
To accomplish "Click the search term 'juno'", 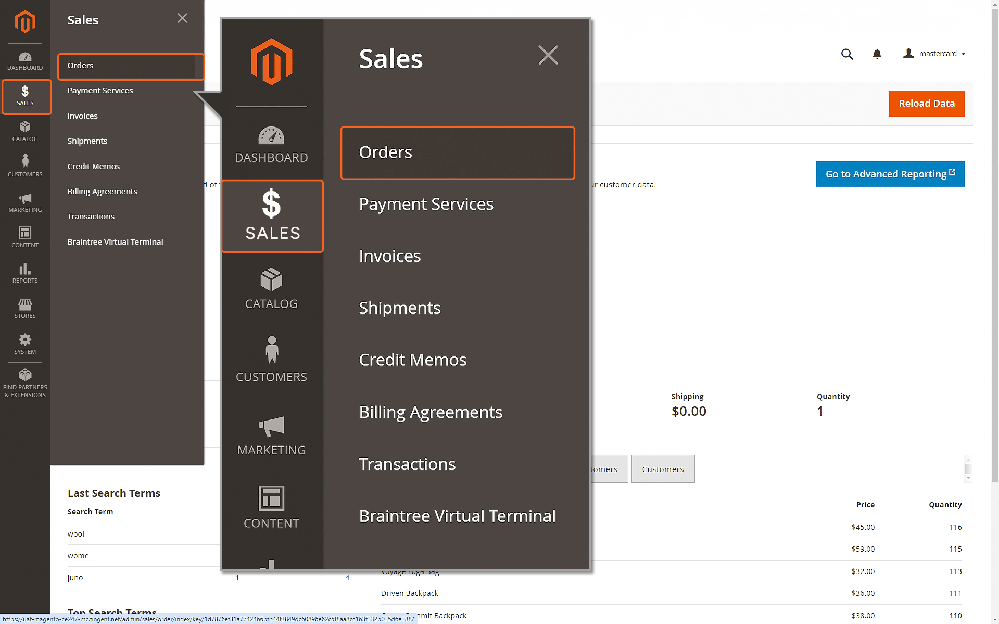I will tap(75, 578).
